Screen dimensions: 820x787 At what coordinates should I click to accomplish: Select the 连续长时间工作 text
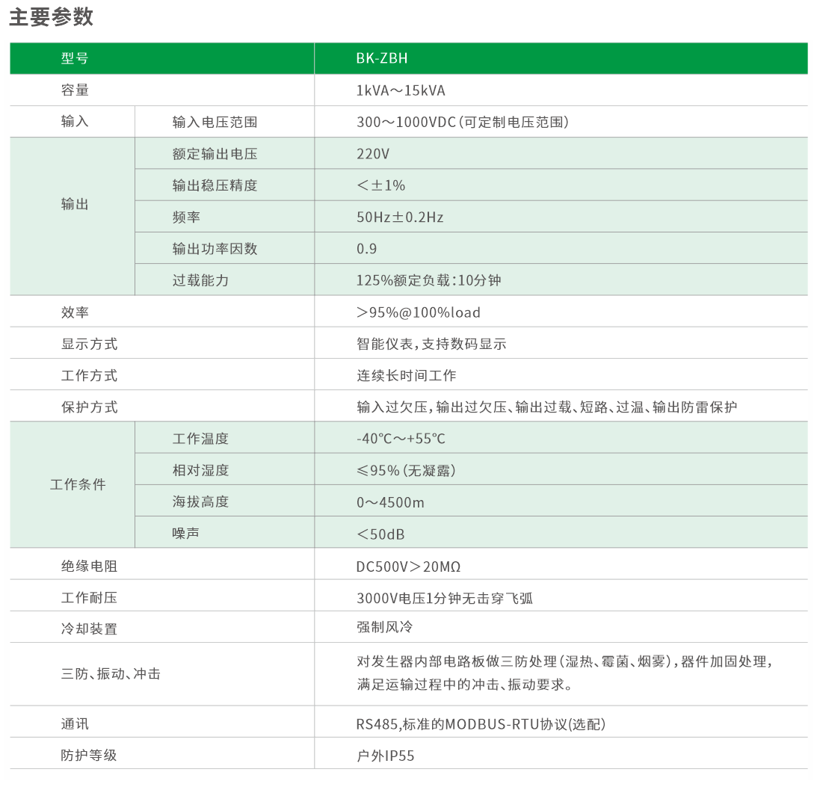pyautogui.click(x=406, y=376)
